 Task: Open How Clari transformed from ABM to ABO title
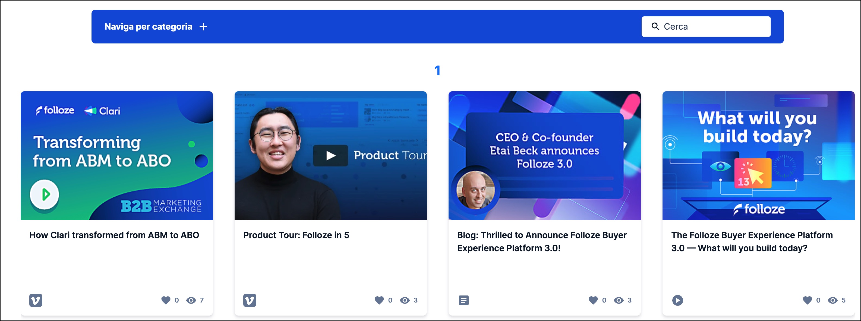114,235
